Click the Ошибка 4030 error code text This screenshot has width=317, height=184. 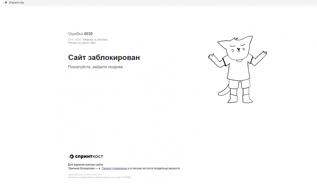click(x=80, y=34)
